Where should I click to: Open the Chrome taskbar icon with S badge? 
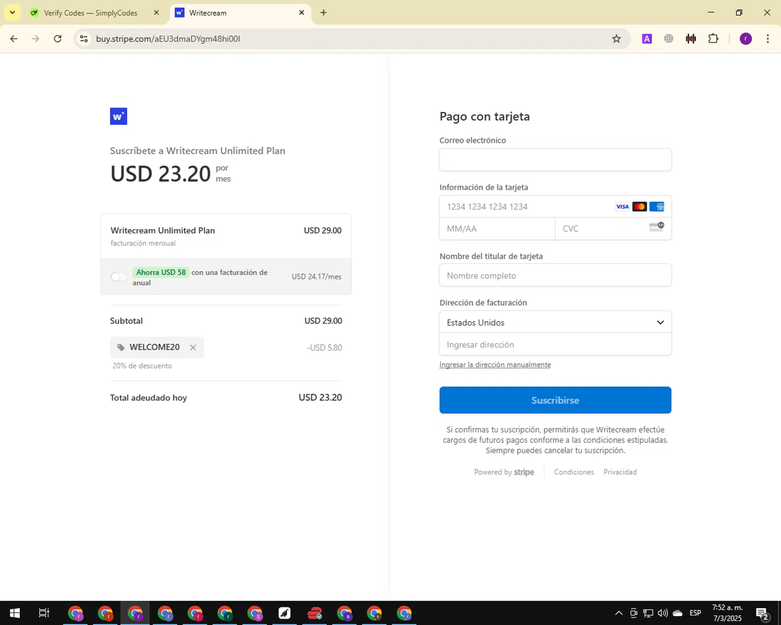point(255,614)
